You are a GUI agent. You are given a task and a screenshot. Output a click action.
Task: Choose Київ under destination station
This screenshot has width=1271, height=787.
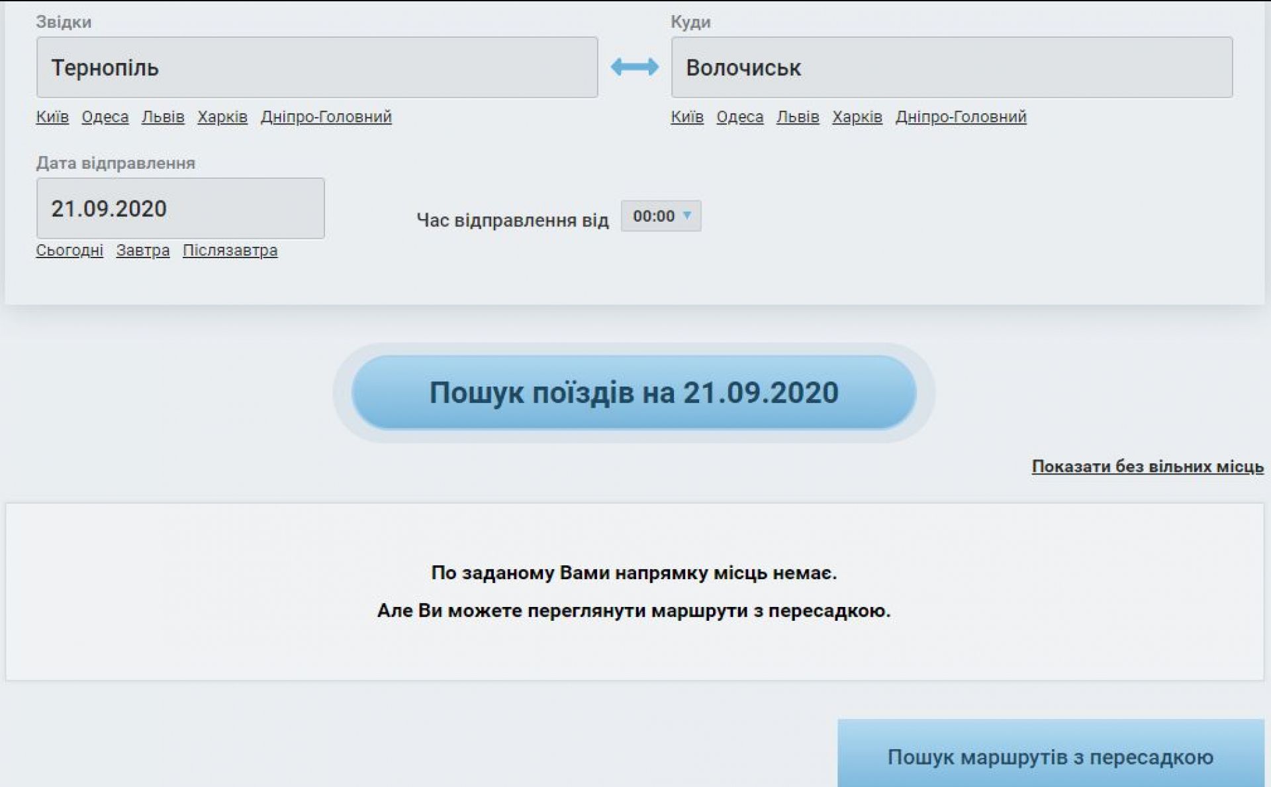click(687, 116)
